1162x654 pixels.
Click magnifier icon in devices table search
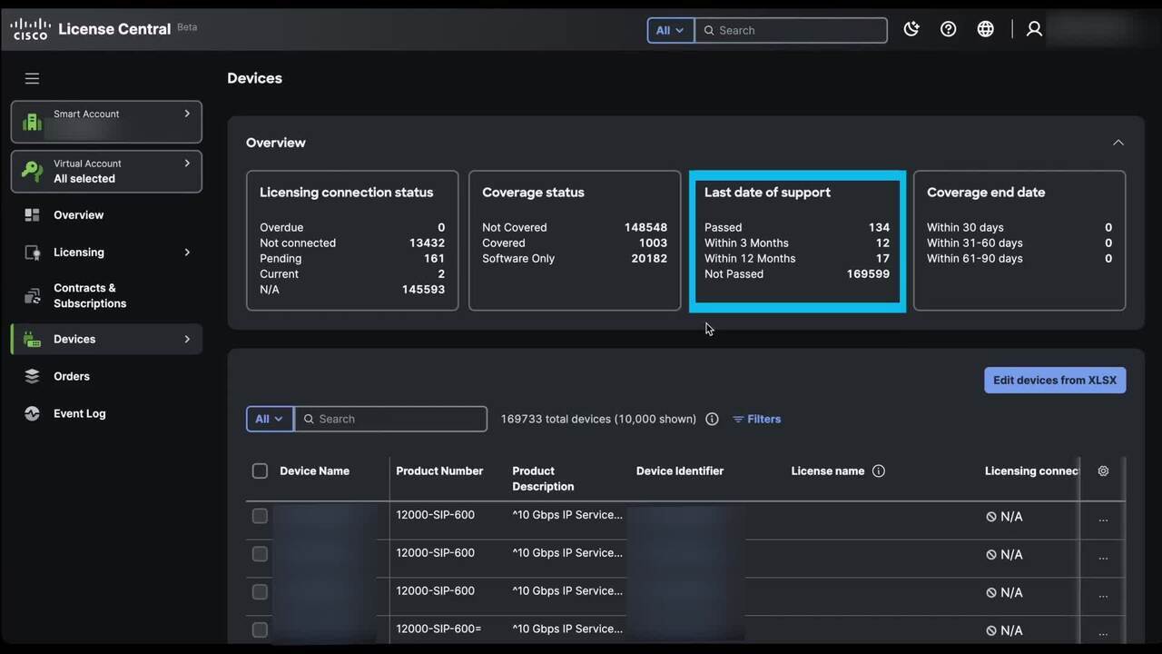point(309,419)
